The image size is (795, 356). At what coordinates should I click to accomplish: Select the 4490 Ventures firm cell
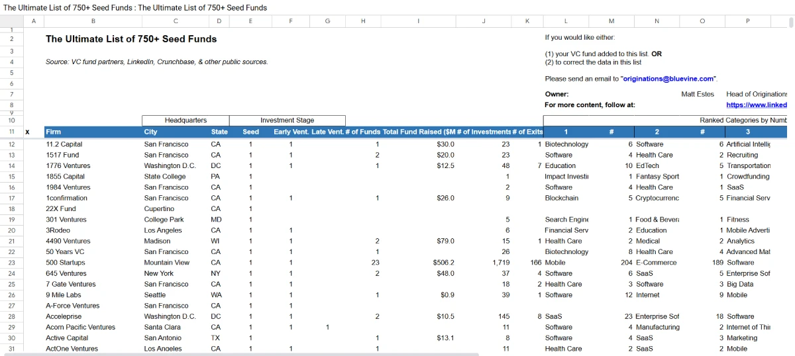click(x=93, y=242)
